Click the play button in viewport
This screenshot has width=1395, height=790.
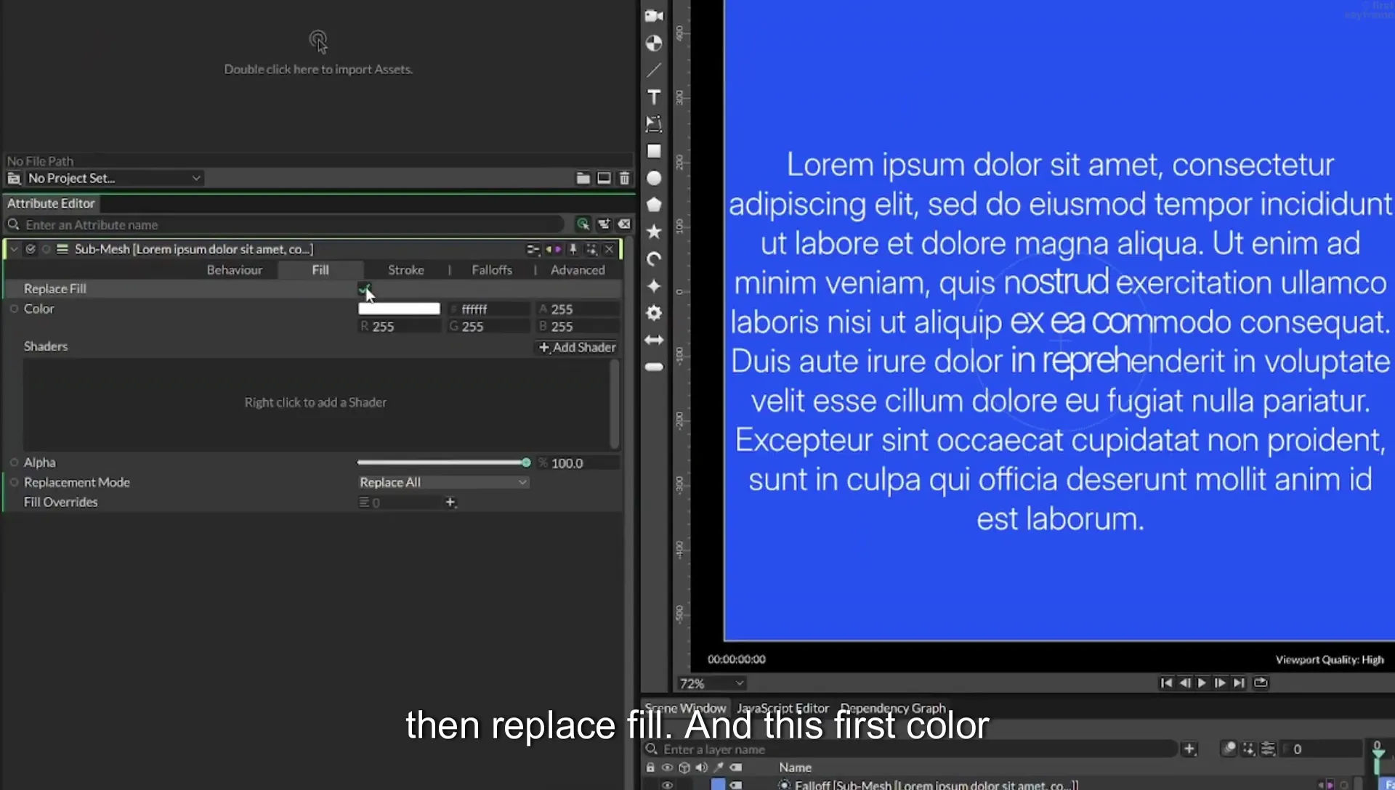click(1202, 683)
